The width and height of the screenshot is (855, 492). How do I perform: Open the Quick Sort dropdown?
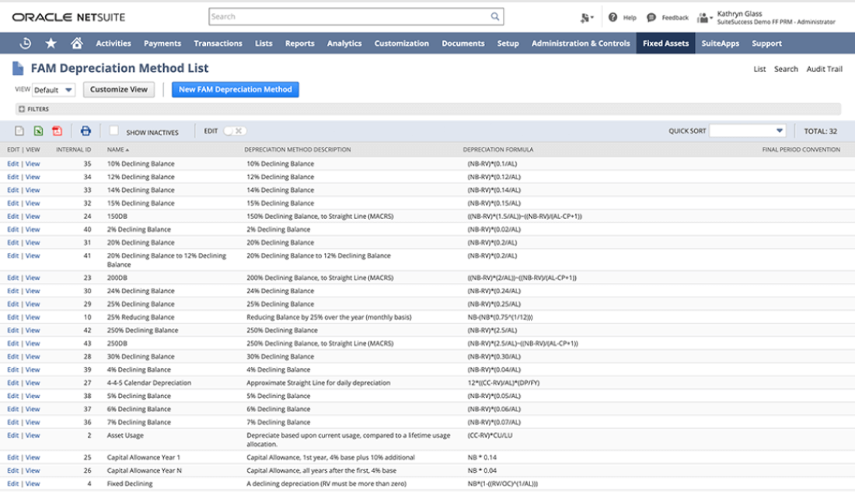tap(746, 130)
